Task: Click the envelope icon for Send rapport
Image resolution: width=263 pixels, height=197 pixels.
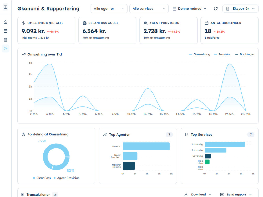Action: pos(222,194)
